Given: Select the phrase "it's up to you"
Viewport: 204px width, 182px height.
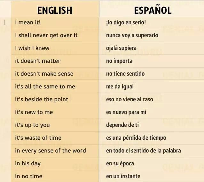Looking at the screenshot, I should pyautogui.click(x=32, y=125).
